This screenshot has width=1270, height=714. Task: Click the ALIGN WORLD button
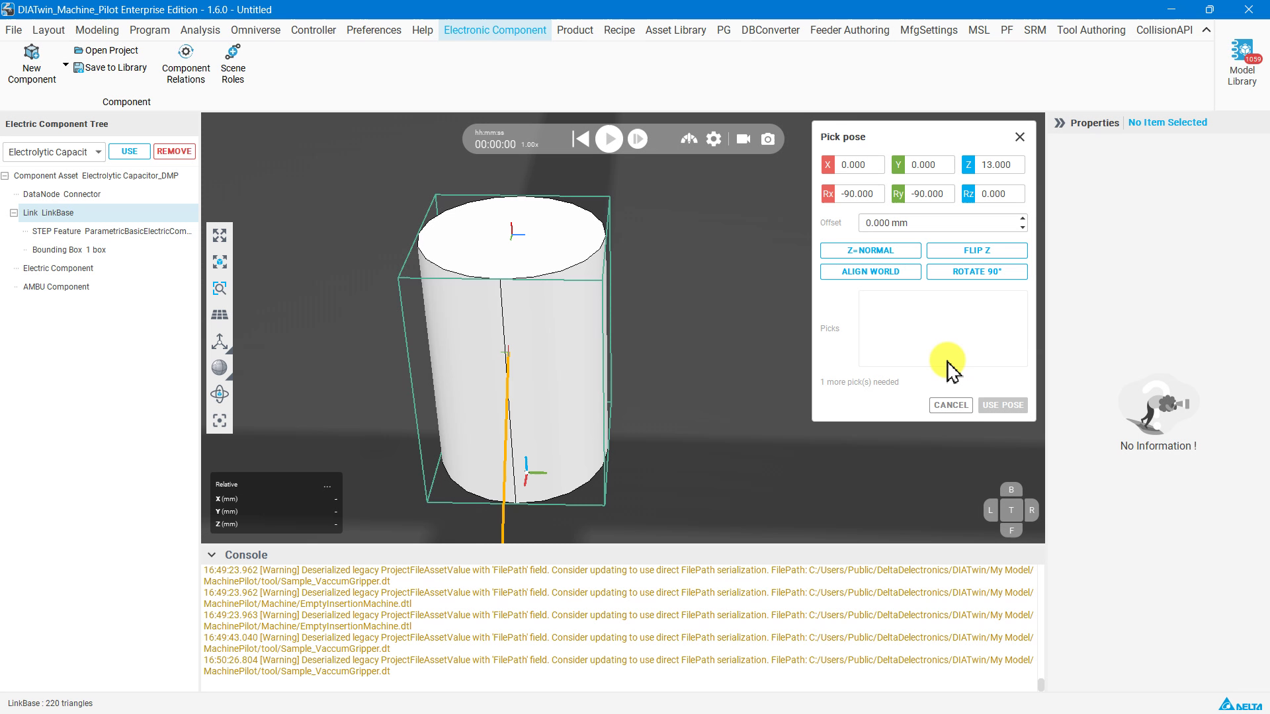coord(870,272)
